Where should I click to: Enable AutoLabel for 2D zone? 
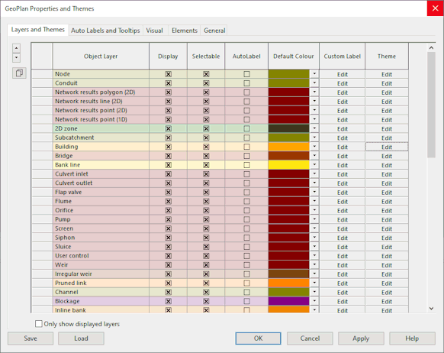pos(246,128)
